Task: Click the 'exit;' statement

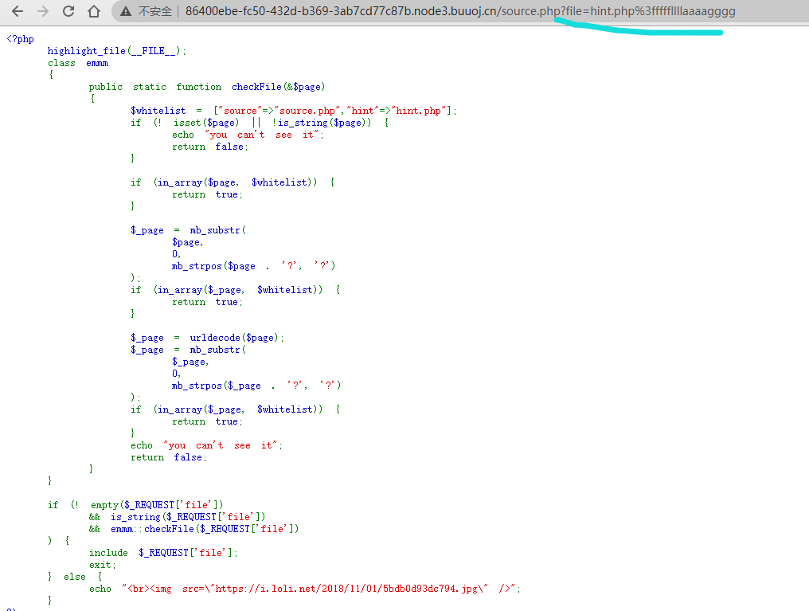Action: [x=102, y=565]
